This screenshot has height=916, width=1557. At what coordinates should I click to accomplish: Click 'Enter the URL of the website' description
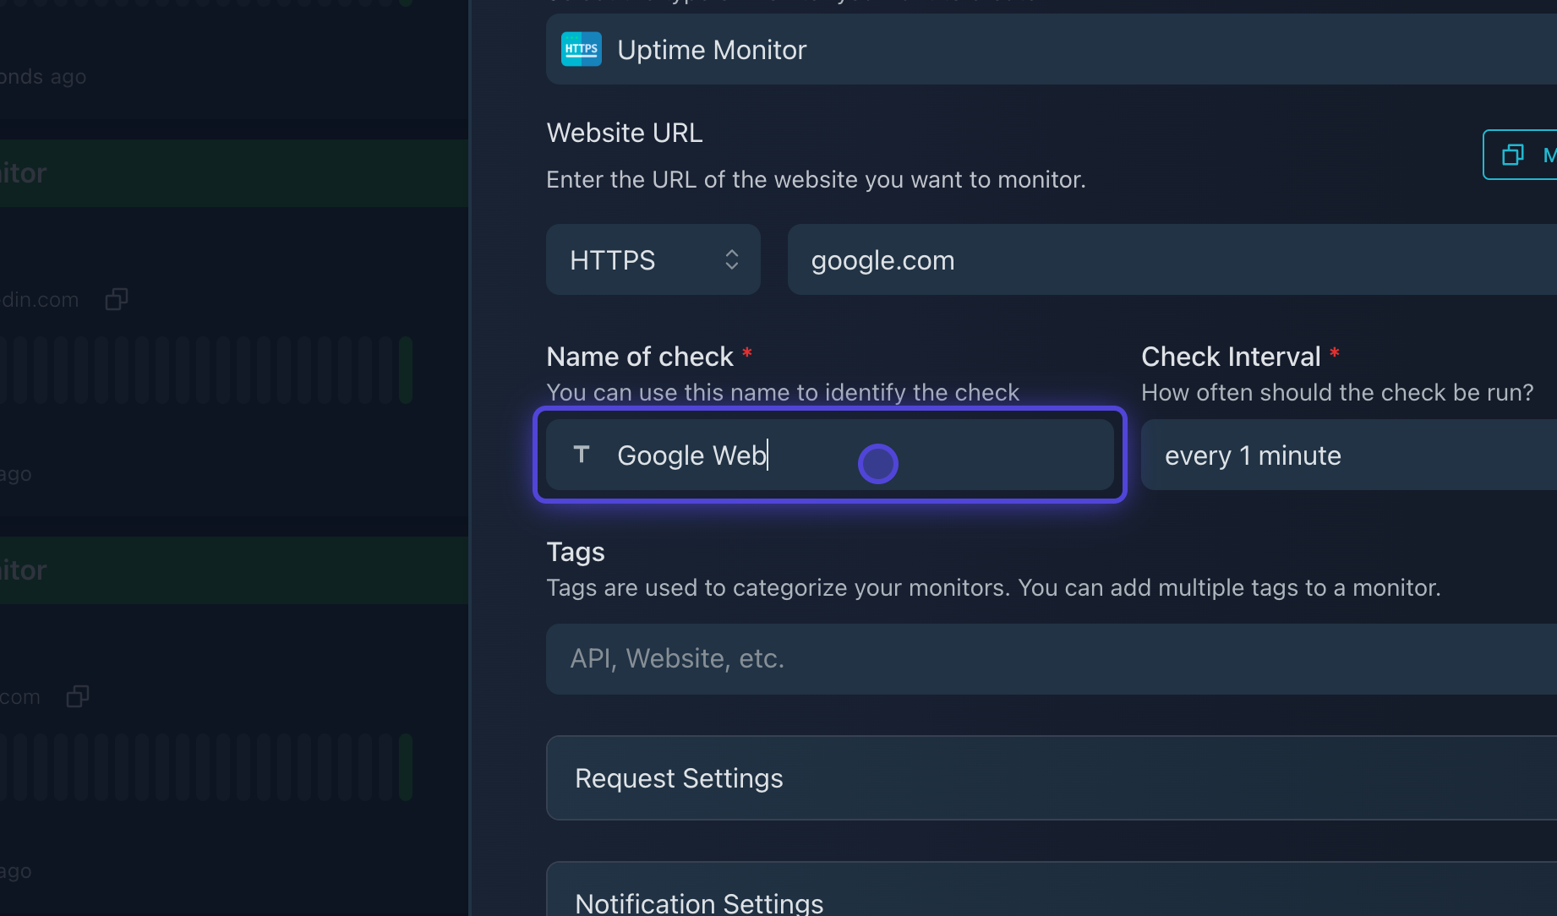pyautogui.click(x=816, y=179)
